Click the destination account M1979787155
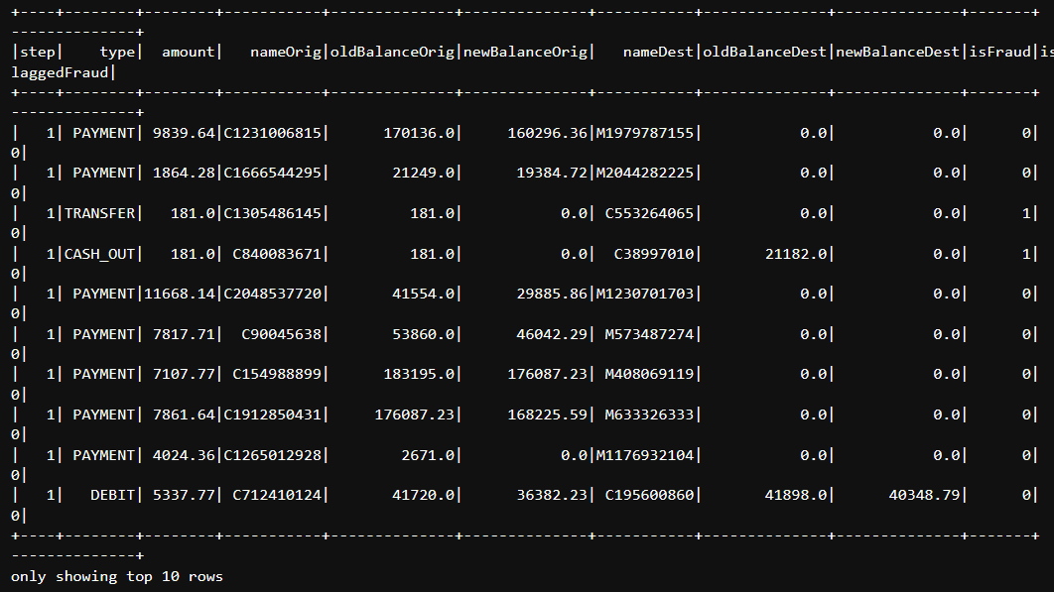Viewport: 1054px width, 592px height. tap(647, 132)
